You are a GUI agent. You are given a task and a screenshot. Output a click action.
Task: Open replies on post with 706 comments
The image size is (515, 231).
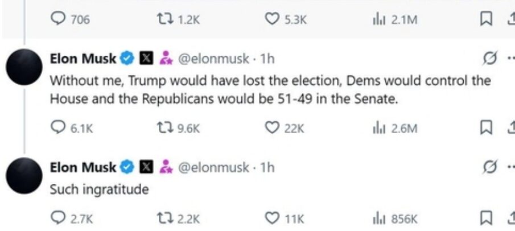58,19
